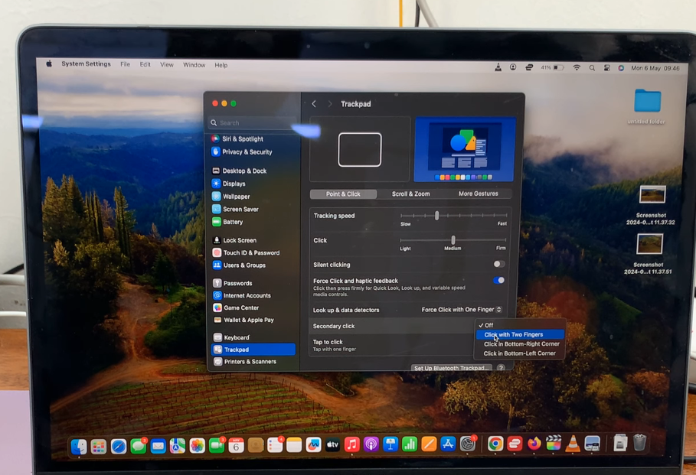
Task: Choose Click in Bottom-Left Corner
Action: [x=520, y=353]
